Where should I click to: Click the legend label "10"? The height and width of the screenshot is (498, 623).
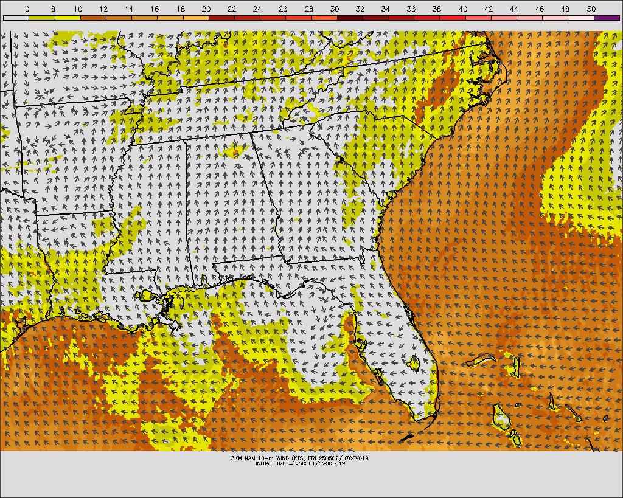tap(78, 9)
